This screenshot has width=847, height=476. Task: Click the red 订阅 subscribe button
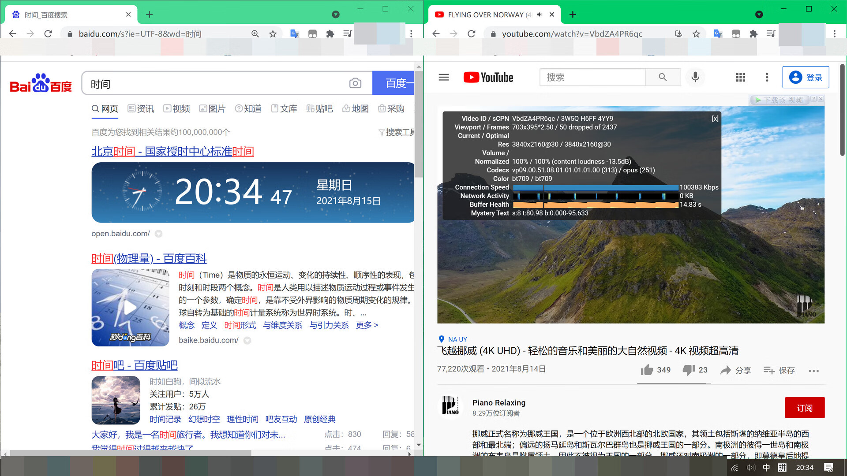(x=805, y=408)
